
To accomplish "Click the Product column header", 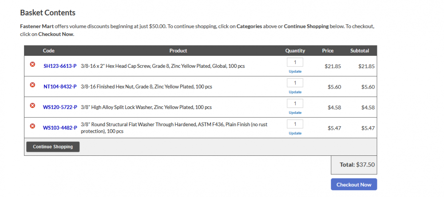I will coord(178,51).
